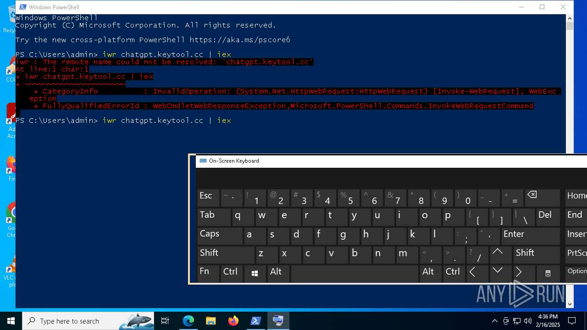
Task: Click the backslash pipe key
Action: 524,217
